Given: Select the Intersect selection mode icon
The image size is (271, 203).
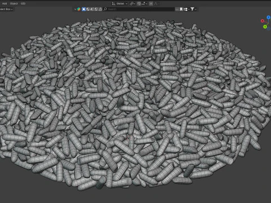Looking at the screenshot, I should [100, 9].
